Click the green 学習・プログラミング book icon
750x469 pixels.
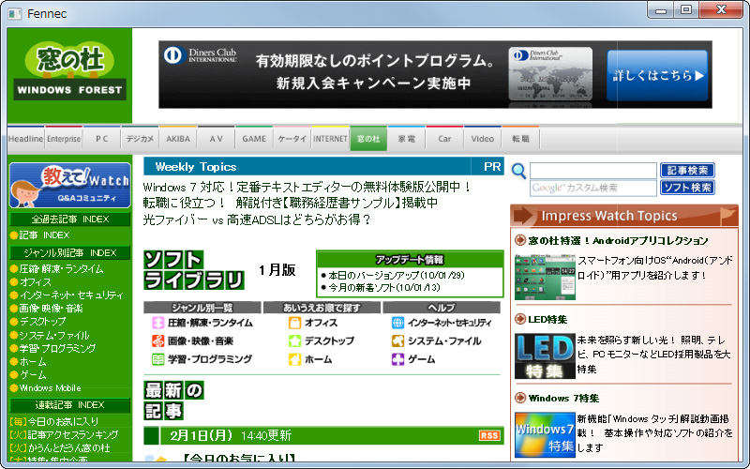pyautogui.click(x=157, y=359)
